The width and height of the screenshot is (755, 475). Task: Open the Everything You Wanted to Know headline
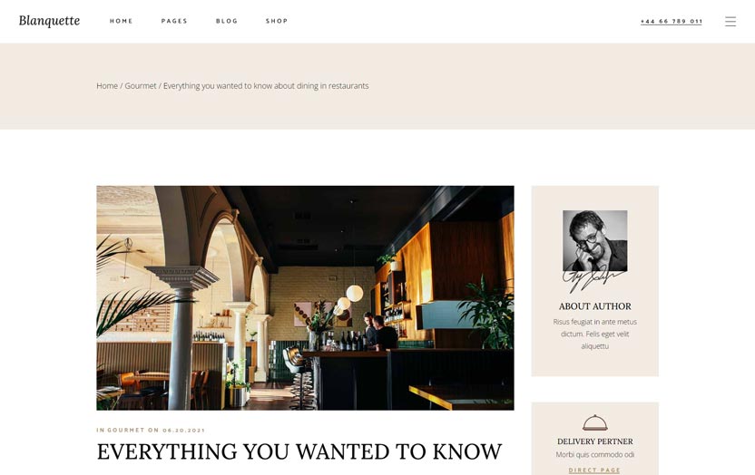299,451
